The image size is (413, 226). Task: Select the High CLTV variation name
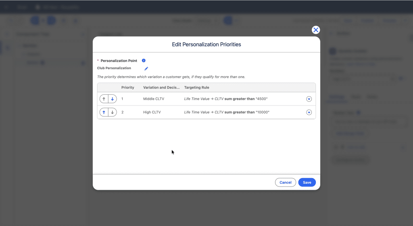(x=152, y=112)
